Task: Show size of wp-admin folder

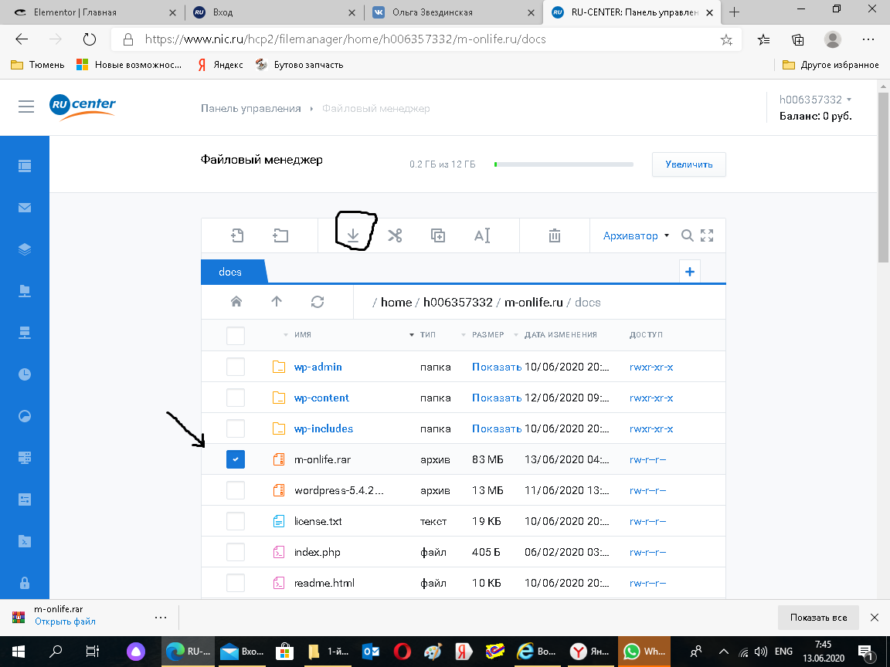Action: [x=497, y=367]
